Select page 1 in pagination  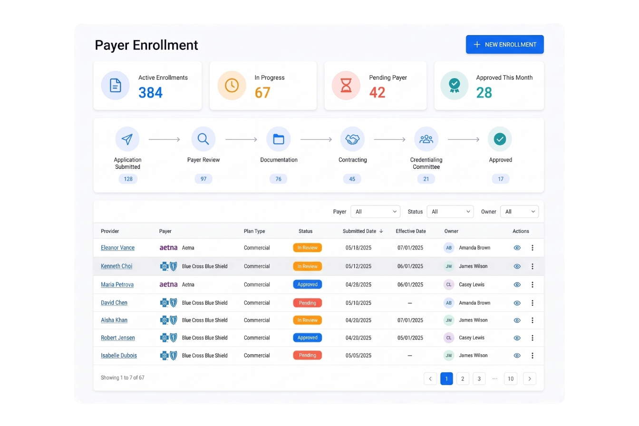pos(446,379)
